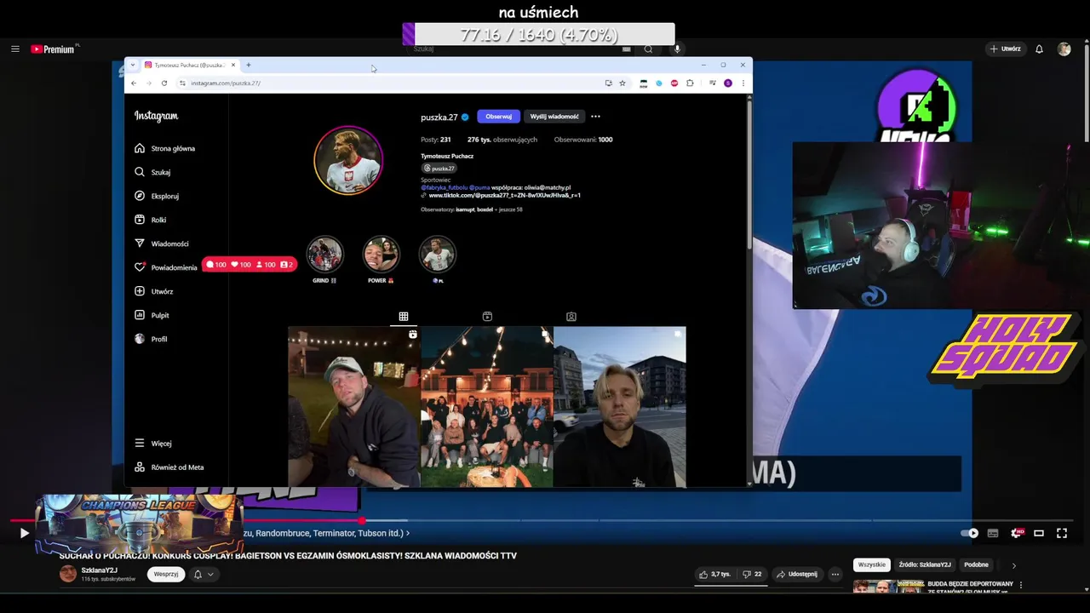Open the YouTube hamburger guide menu
This screenshot has height=613, width=1090.
(15, 49)
